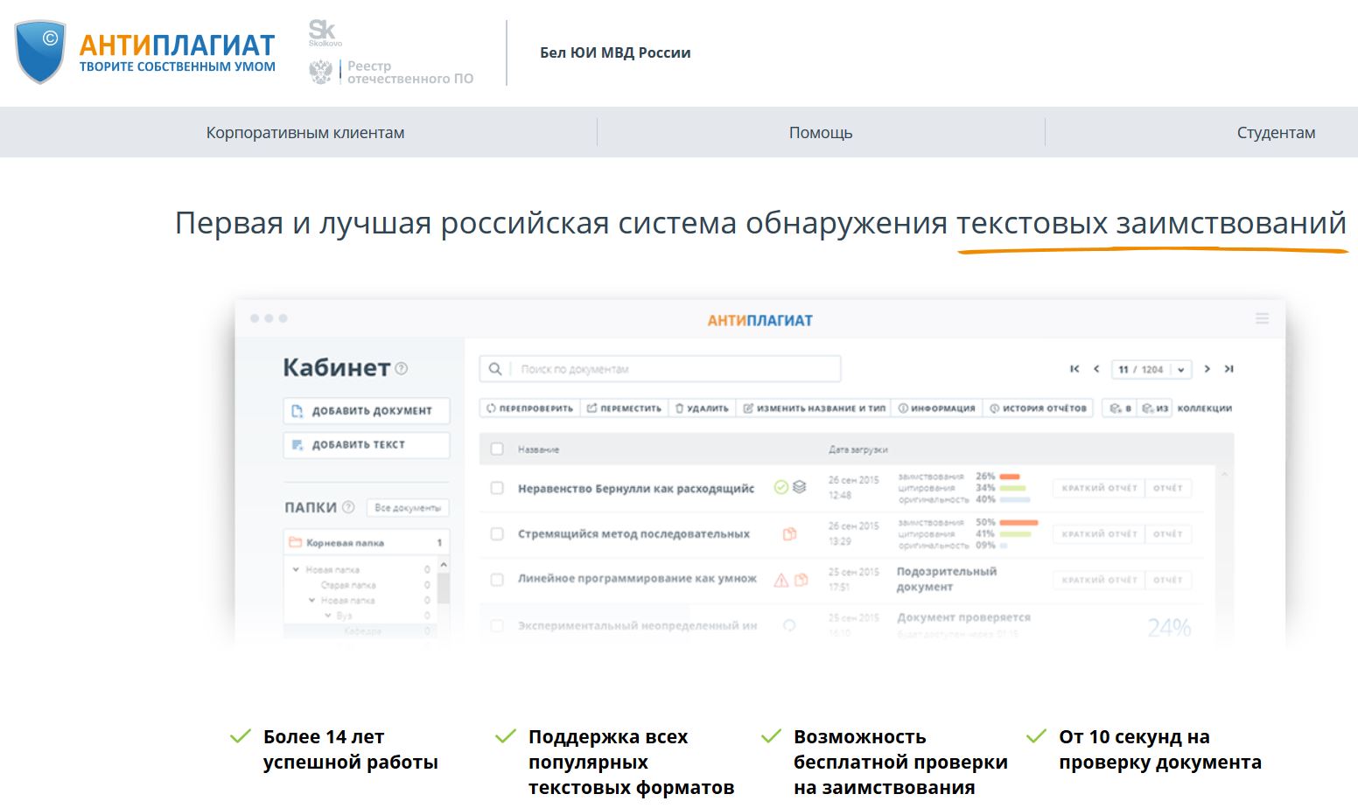Click the Подозрительный документ status text
The width and height of the screenshot is (1358, 808).
point(947,579)
